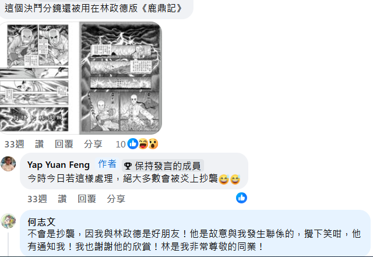Click 回覆 under Yap Yuan Feng's comment
This screenshot has width=373, height=257.
click(x=87, y=199)
